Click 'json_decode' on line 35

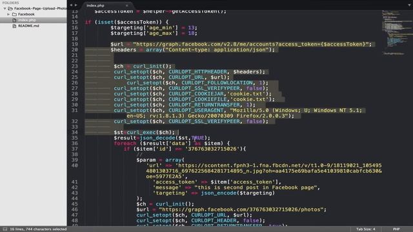(157, 138)
